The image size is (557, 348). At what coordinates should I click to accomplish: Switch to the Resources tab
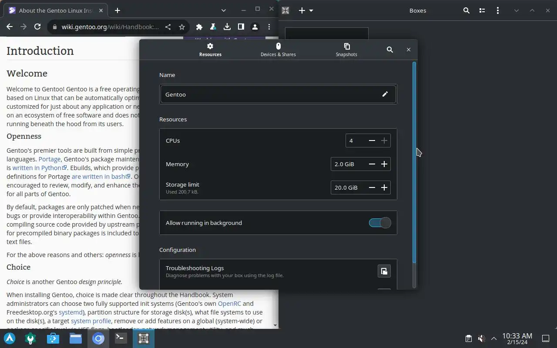pyautogui.click(x=210, y=50)
